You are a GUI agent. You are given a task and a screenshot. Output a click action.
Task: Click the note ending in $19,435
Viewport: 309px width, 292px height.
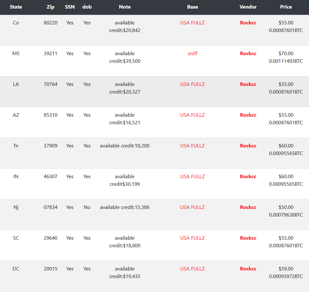[x=125, y=272]
